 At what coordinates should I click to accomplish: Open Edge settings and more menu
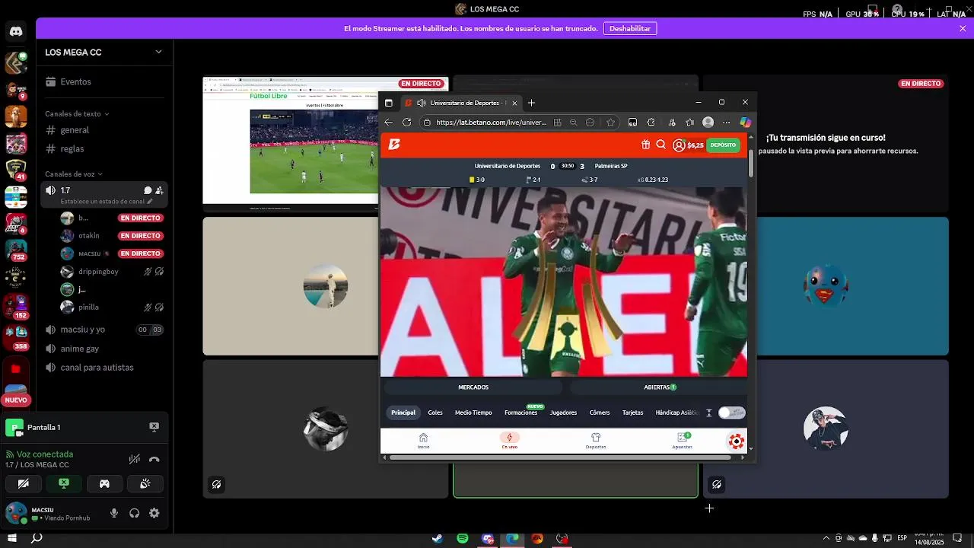(x=726, y=122)
